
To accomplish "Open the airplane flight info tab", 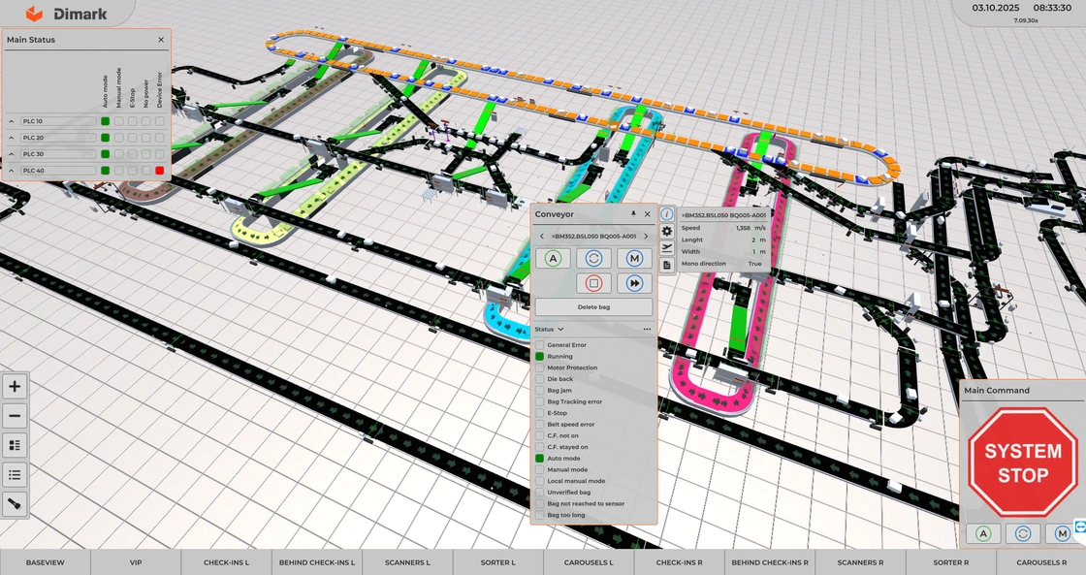I will point(667,248).
